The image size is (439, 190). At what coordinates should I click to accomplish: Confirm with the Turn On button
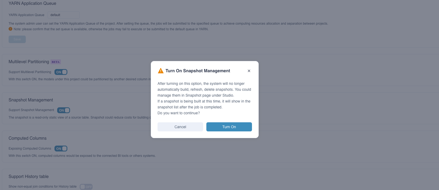click(229, 127)
